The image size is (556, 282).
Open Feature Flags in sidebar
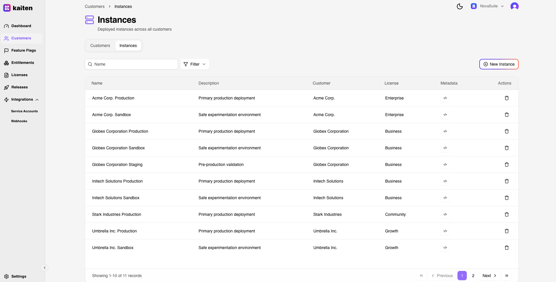point(23,50)
